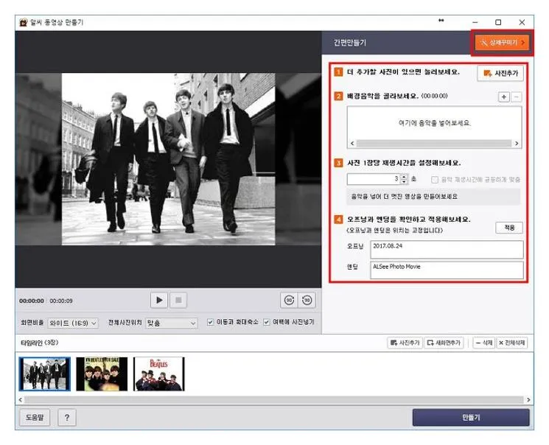Image resolution: width=549 pixels, height=445 pixels.
Task: Click timeline 사진추가 button
Action: [x=405, y=343]
